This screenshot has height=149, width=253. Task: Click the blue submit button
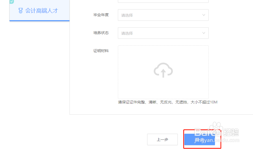[200, 139]
